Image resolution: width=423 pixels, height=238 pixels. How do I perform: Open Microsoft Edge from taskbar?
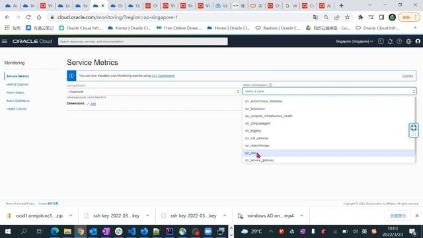(55, 231)
